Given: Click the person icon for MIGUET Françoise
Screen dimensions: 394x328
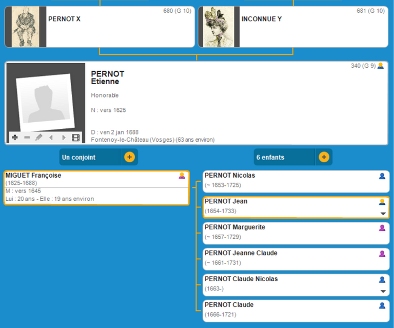Looking at the screenshot, I should click(182, 176).
